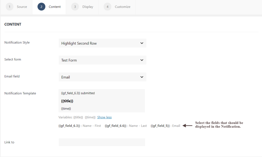Screen dimensions: 262x157
Task: Click the Email field label
Action: coord(12,76)
